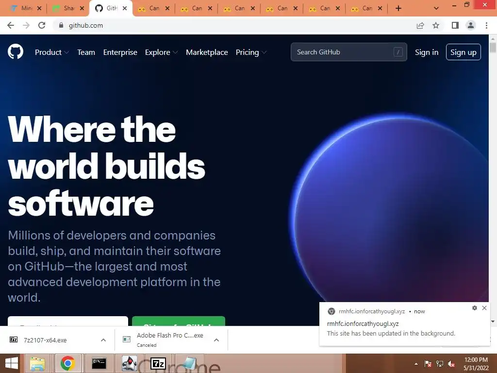Click the notification settings gear icon
The width and height of the screenshot is (497, 373).
[x=475, y=307]
